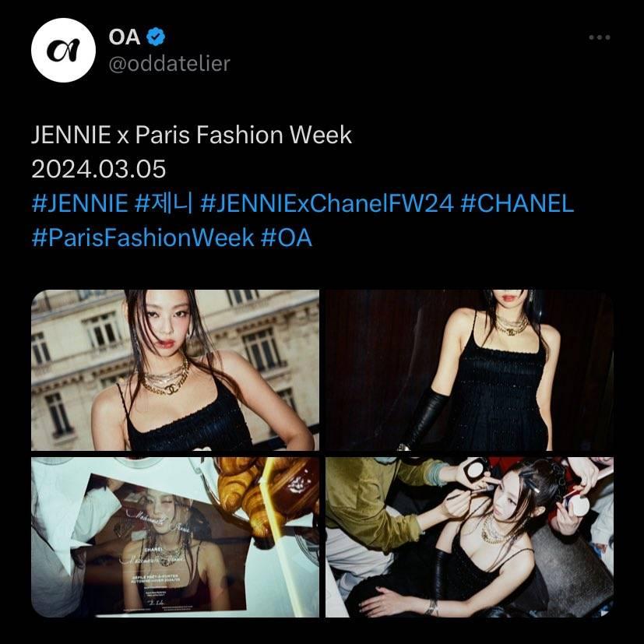The image size is (644, 644).
Task: Open the #ParisFashionWeek hashtag
Action: point(143,238)
